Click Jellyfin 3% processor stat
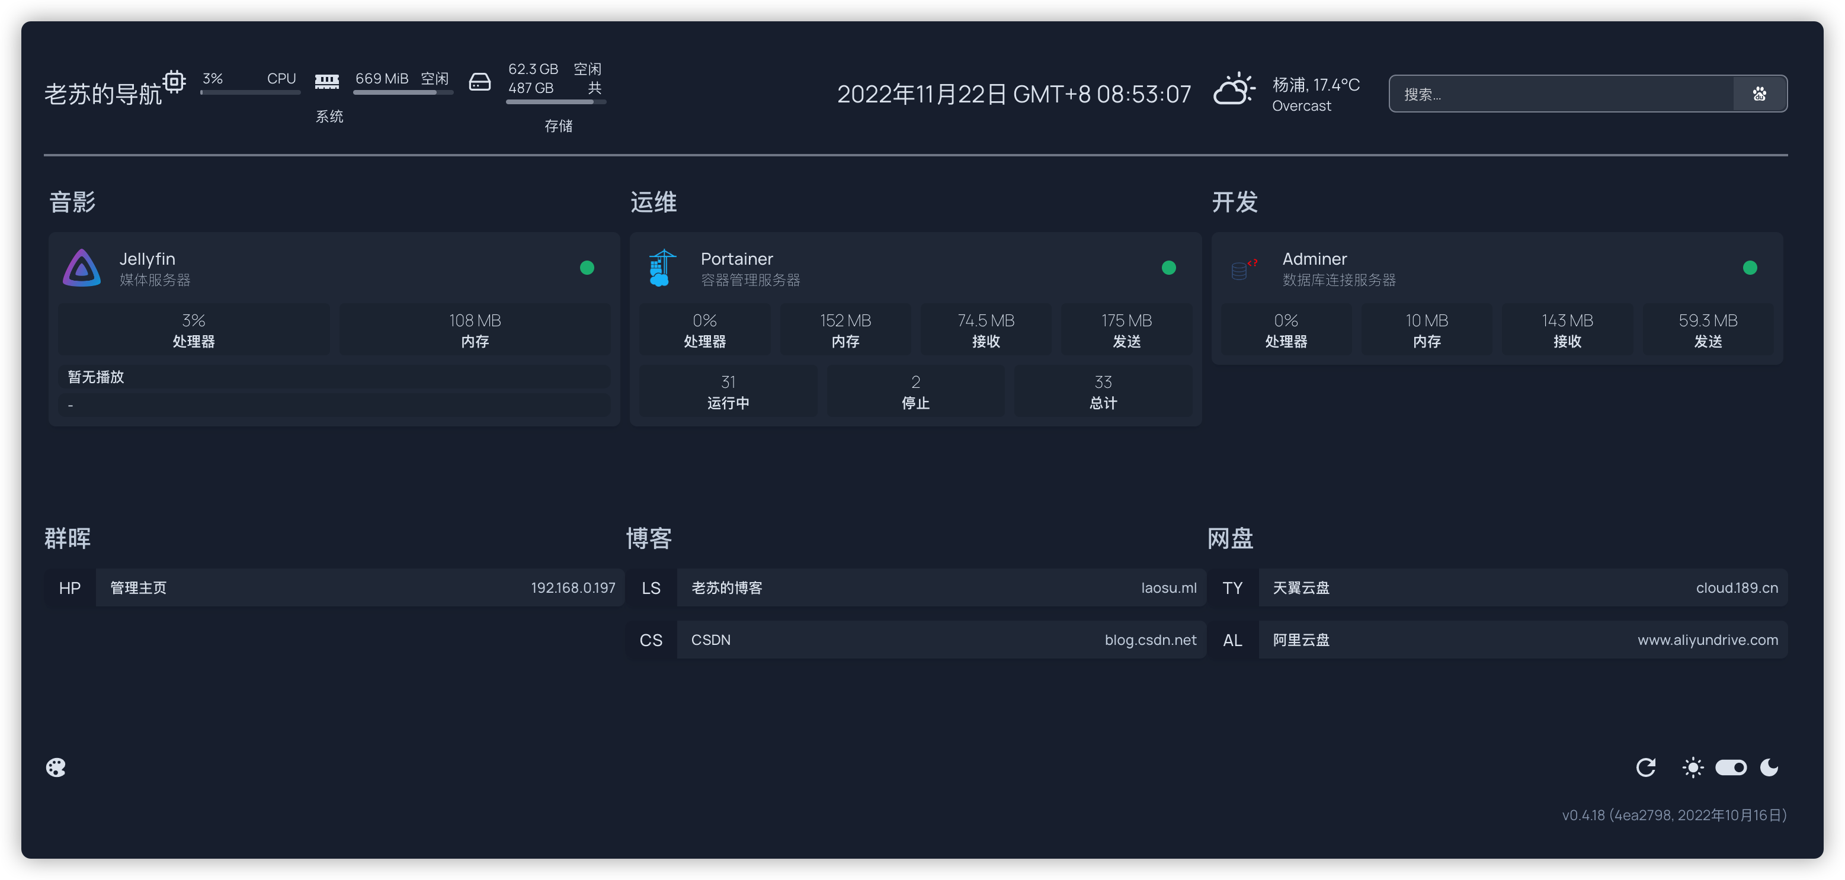 click(193, 329)
